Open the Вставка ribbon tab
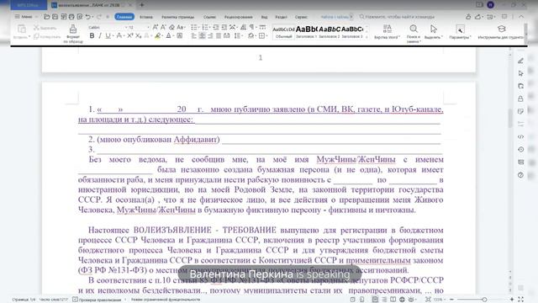 coord(146,17)
